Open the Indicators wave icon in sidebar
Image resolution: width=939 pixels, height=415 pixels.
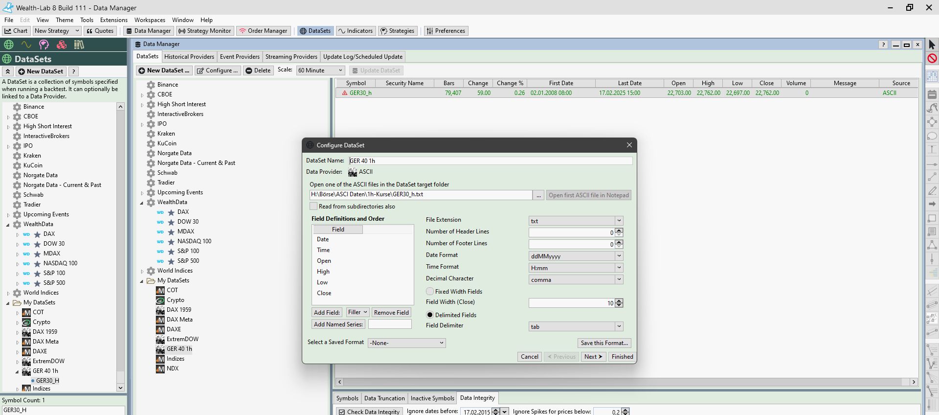pos(26,45)
